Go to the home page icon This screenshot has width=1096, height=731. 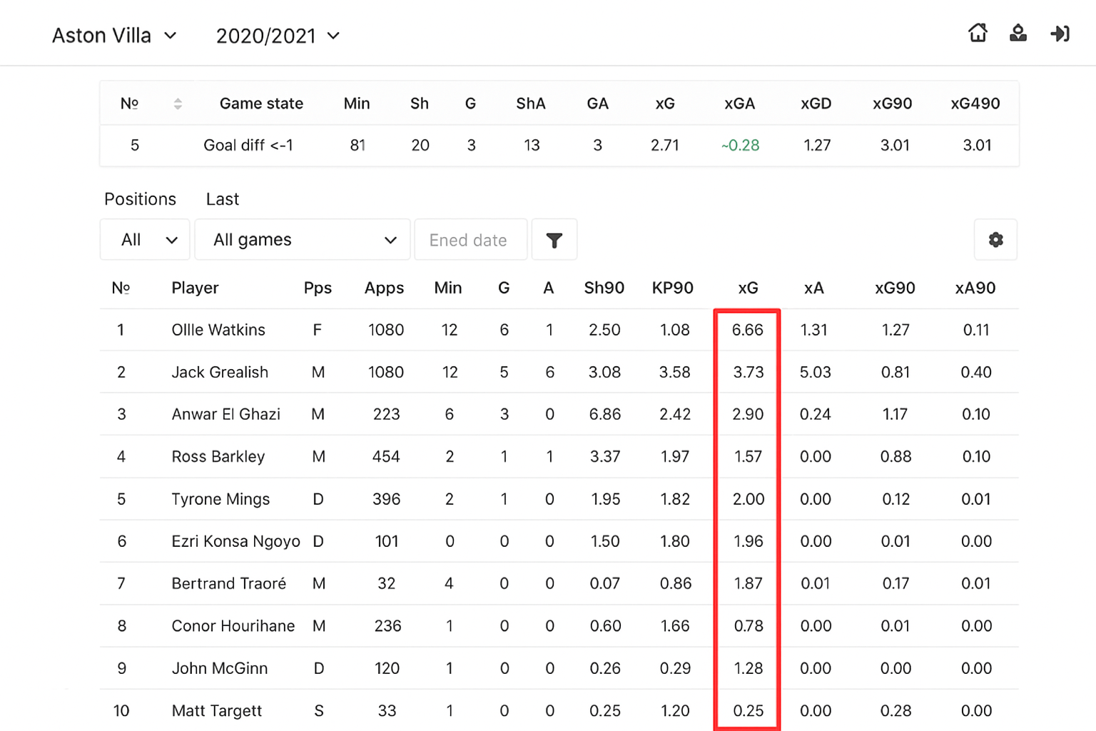(x=978, y=33)
